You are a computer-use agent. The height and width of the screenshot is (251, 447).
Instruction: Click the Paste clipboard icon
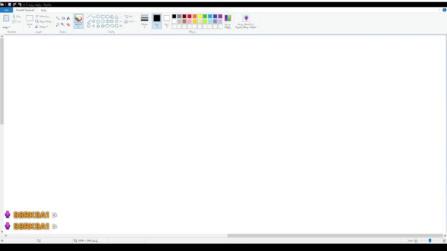pos(6,18)
